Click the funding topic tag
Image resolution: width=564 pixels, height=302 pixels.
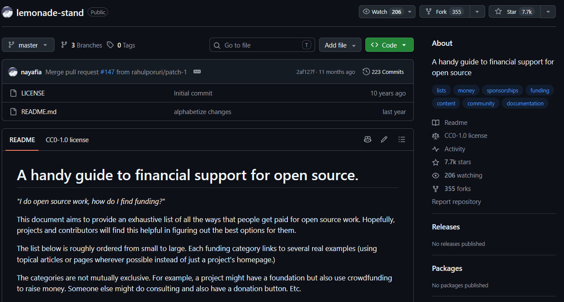(540, 90)
